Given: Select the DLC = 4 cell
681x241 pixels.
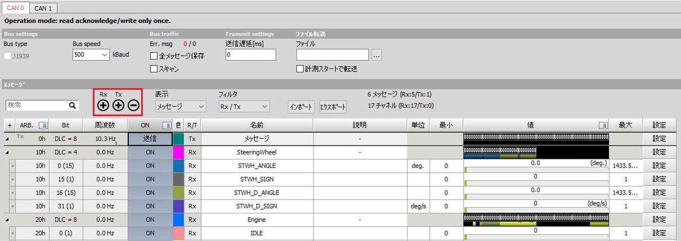Looking at the screenshot, I should click(x=65, y=152).
